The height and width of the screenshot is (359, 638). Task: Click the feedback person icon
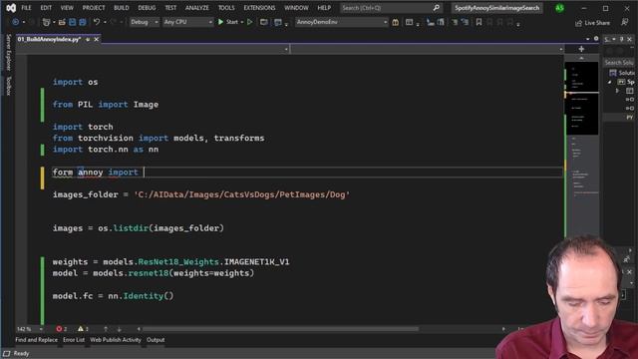[x=625, y=22]
